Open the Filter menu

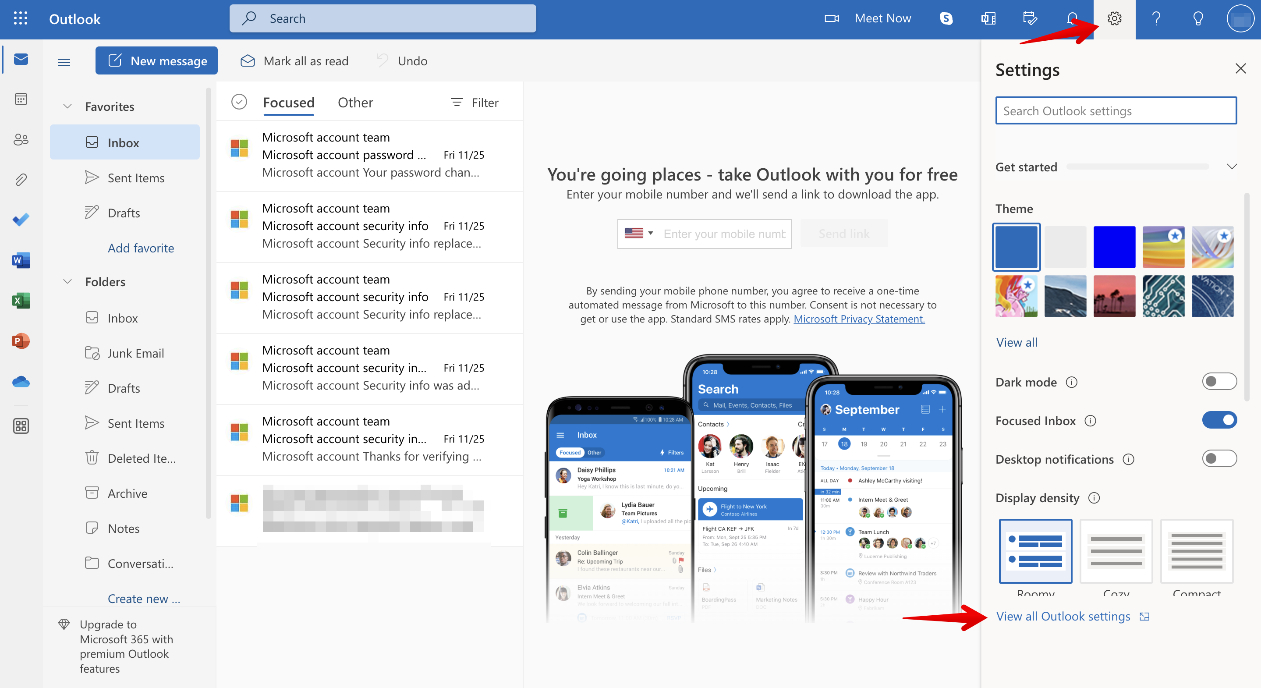pyautogui.click(x=475, y=103)
